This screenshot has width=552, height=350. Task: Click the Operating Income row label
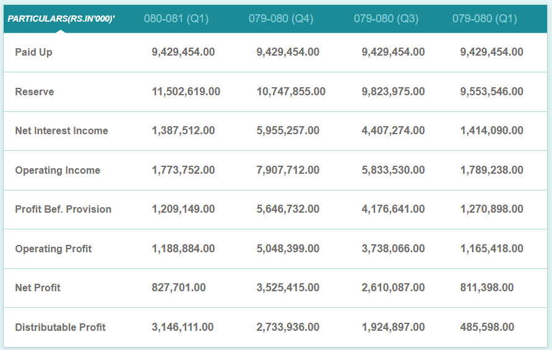pyautogui.click(x=58, y=170)
